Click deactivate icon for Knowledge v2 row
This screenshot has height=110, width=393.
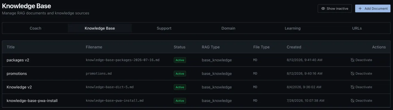tap(353, 87)
